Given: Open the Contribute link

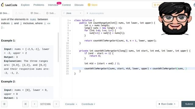Looking at the screenshot, I should pos(88,104).
